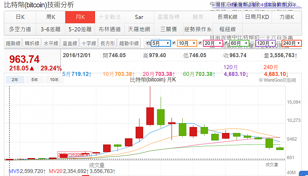Select the 水平線 horizontal line tool
This screenshot has height=176, width=308.
point(51,43)
